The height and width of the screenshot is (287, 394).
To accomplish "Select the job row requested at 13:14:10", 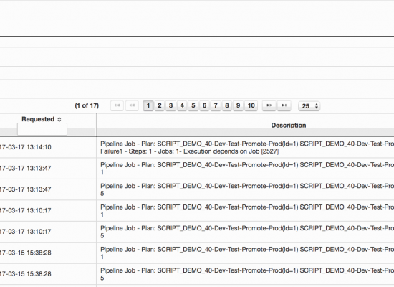I will point(197,148).
